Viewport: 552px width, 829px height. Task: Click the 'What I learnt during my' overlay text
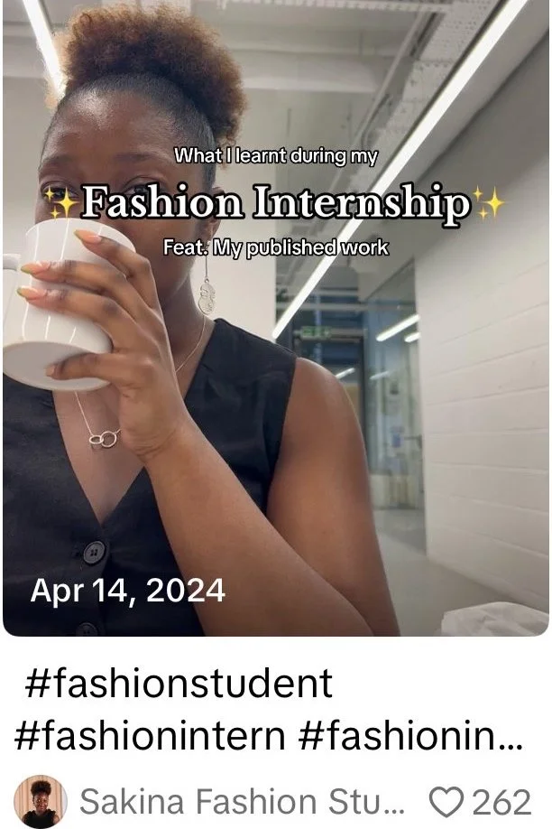(276, 156)
